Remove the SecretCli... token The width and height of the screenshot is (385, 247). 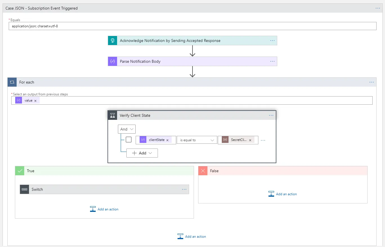(250, 140)
